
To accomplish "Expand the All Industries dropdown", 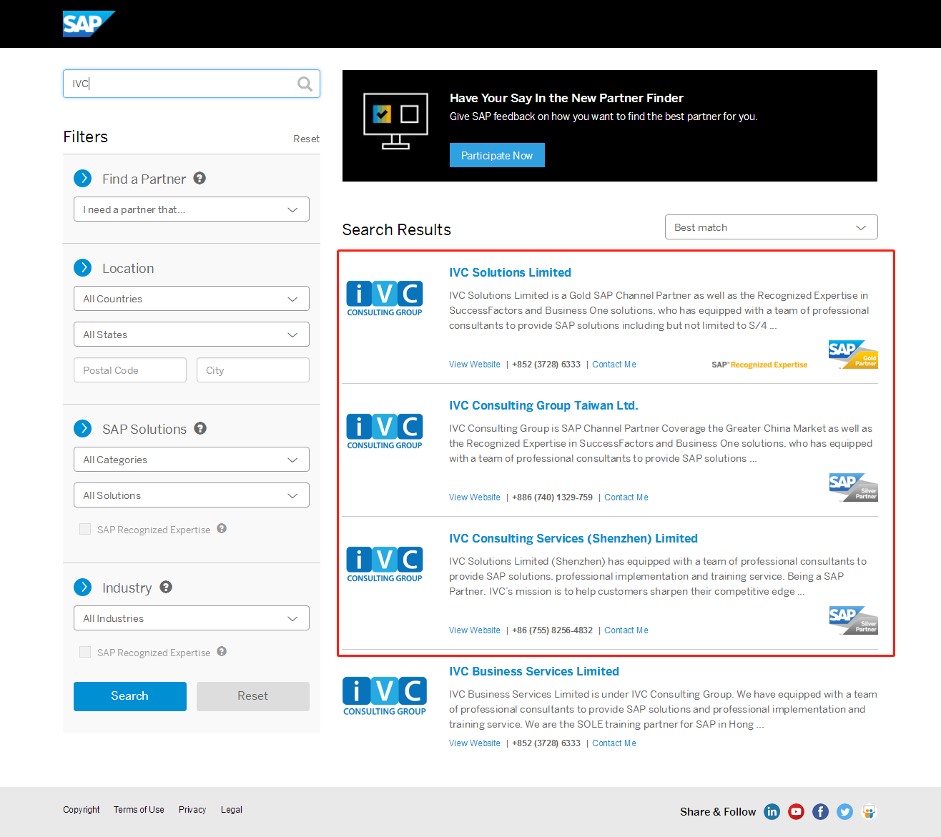I will click(191, 618).
